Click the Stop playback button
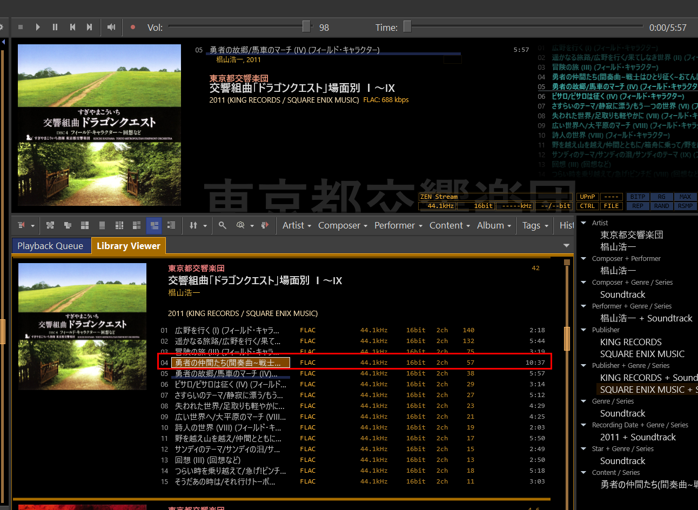This screenshot has width=698, height=510. 21,27
